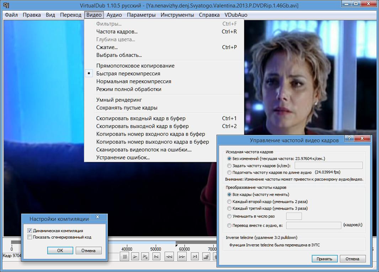Start input playback with the plain play icon
379x272 pixels.
click(135, 256)
